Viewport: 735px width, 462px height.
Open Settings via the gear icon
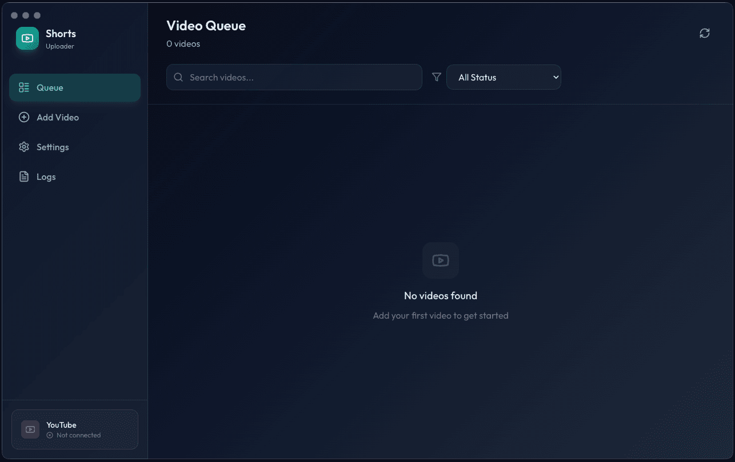[x=23, y=147]
